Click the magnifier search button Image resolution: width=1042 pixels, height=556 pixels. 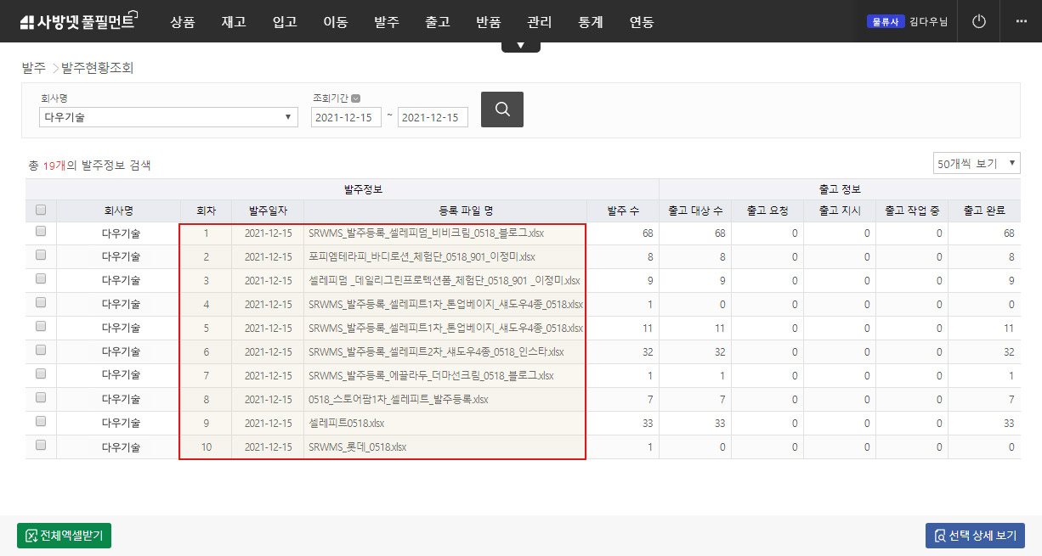[x=501, y=110]
